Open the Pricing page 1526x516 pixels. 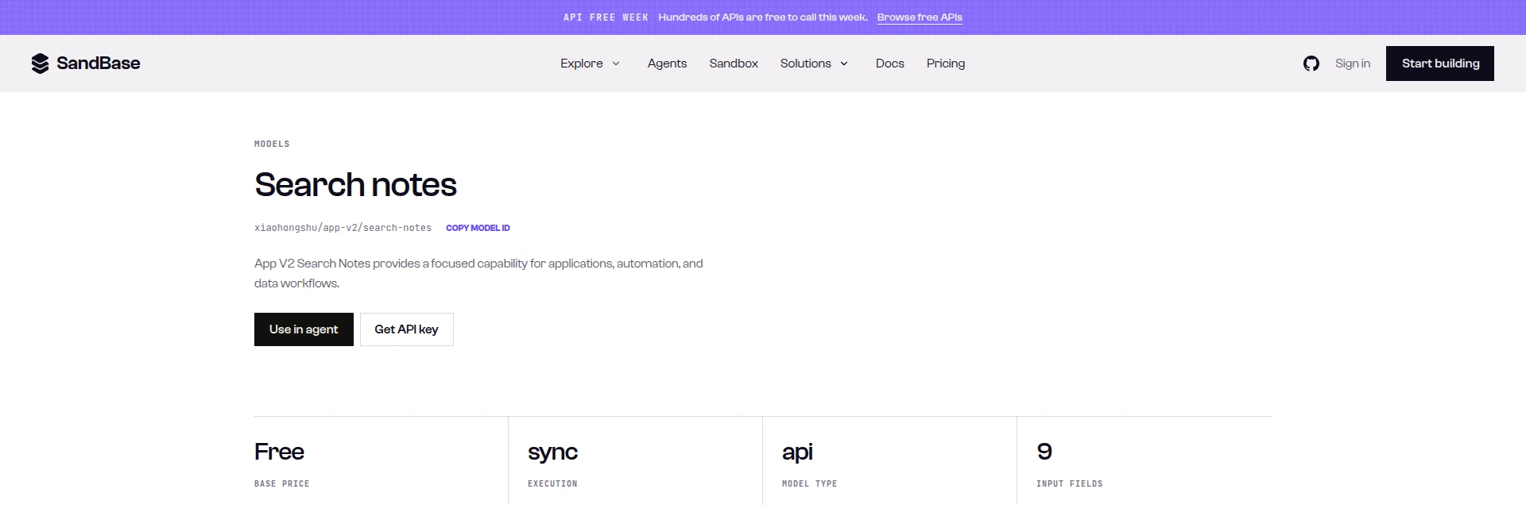[946, 64]
